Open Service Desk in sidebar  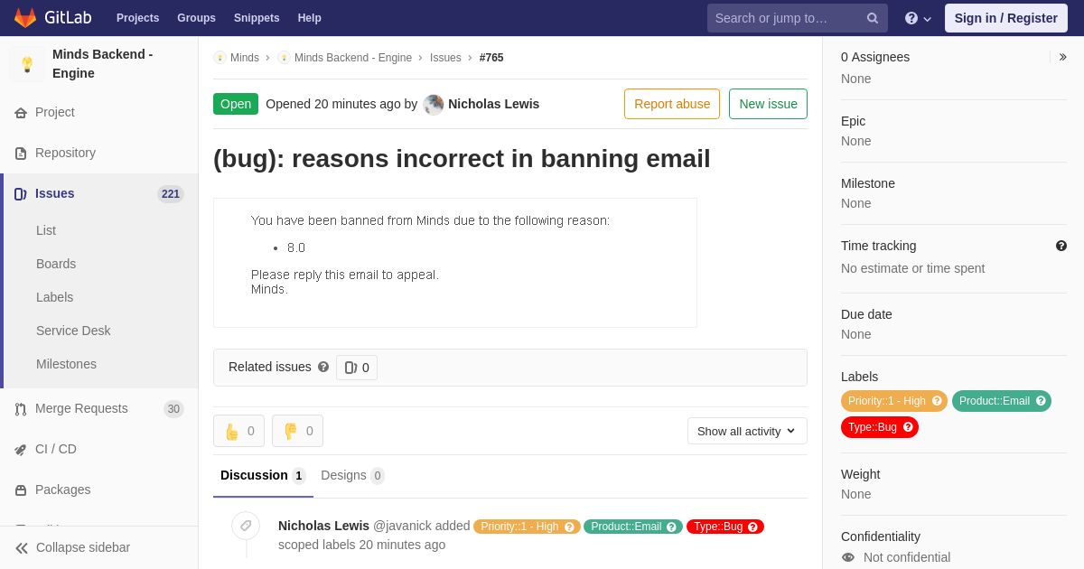73,331
